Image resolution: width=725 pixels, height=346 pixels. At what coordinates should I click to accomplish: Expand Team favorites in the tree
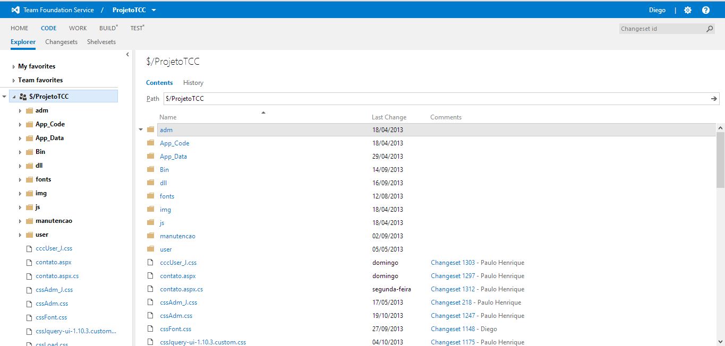pos(13,81)
